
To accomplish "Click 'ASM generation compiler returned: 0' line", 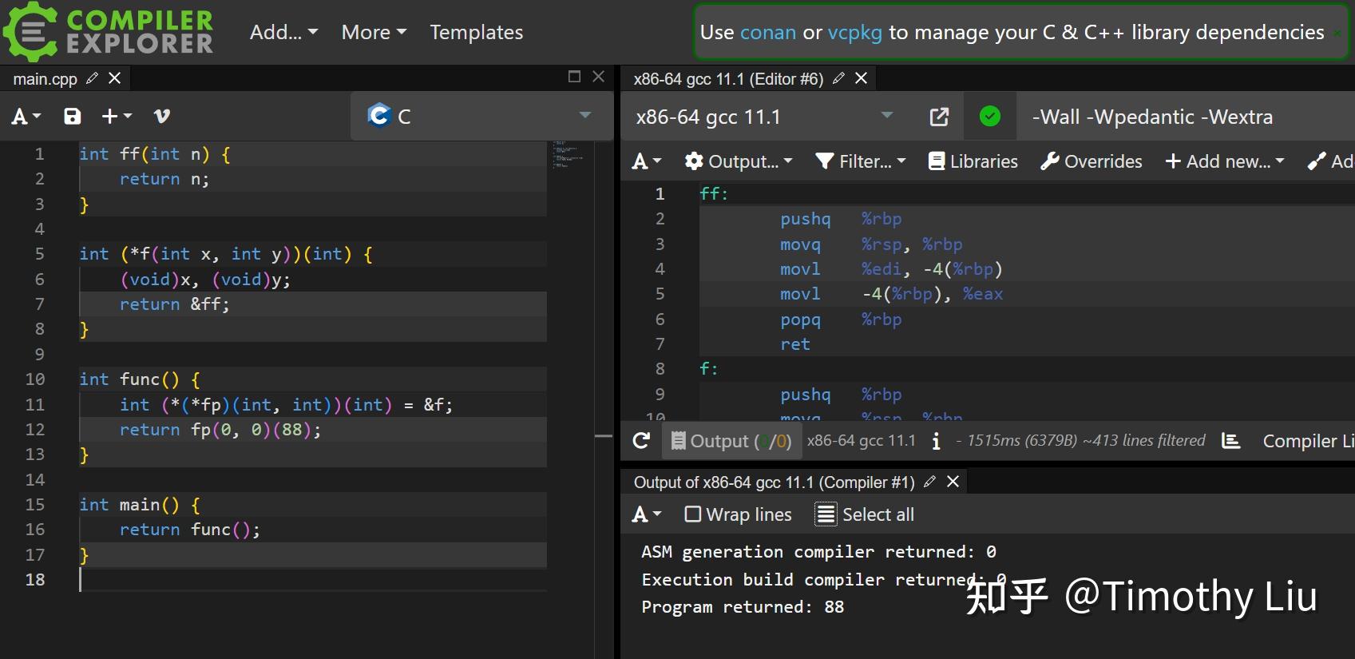I will pos(818,552).
